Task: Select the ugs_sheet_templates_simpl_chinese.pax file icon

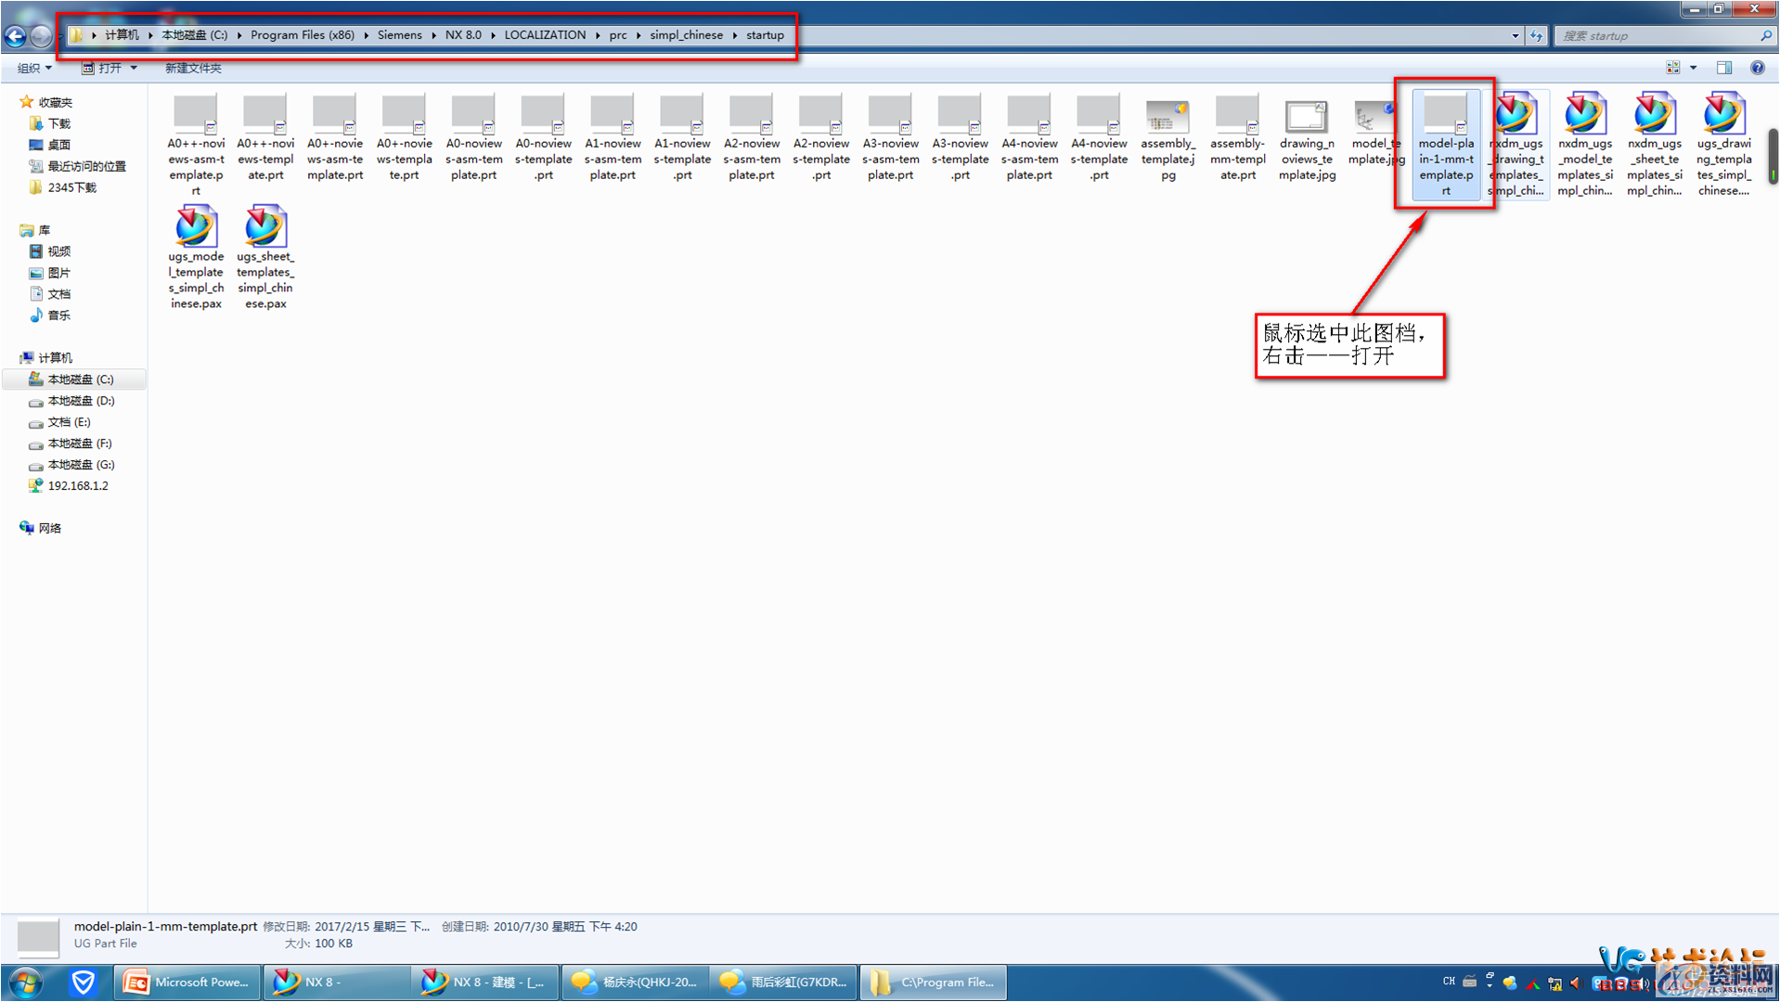Action: 265,228
